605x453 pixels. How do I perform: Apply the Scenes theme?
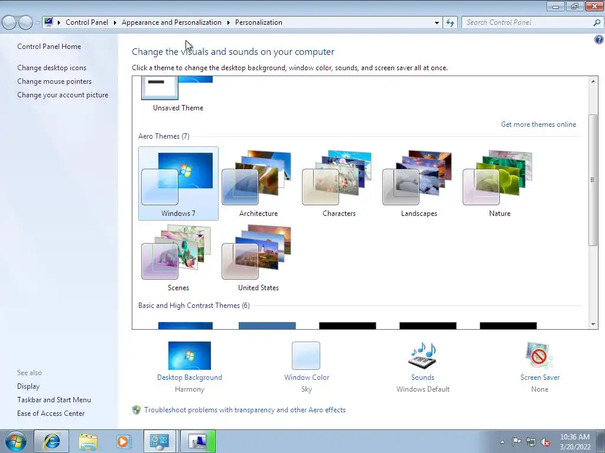pos(178,258)
